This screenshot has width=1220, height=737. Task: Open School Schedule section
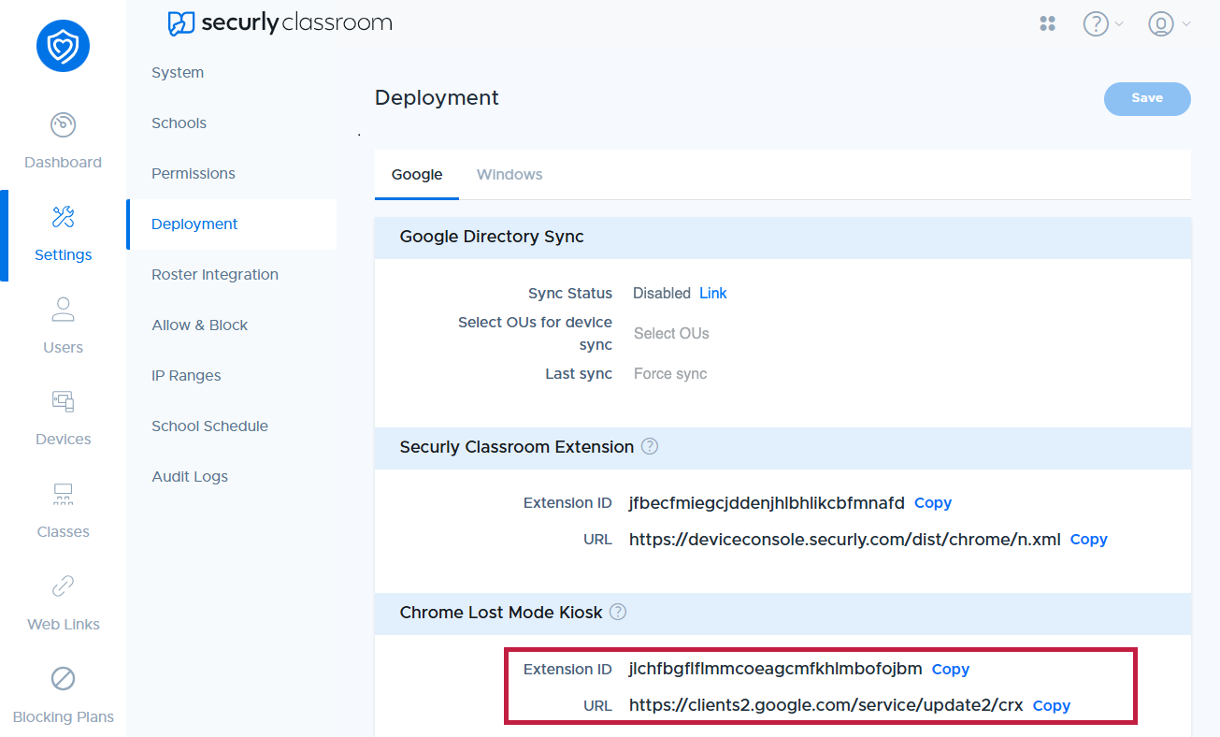click(x=209, y=426)
